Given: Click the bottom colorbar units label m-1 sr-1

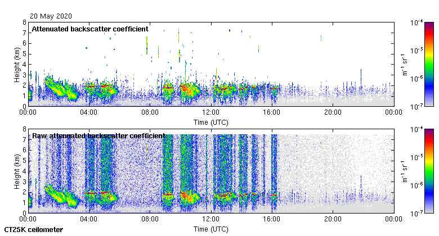Looking at the screenshot, I should click(x=405, y=171).
